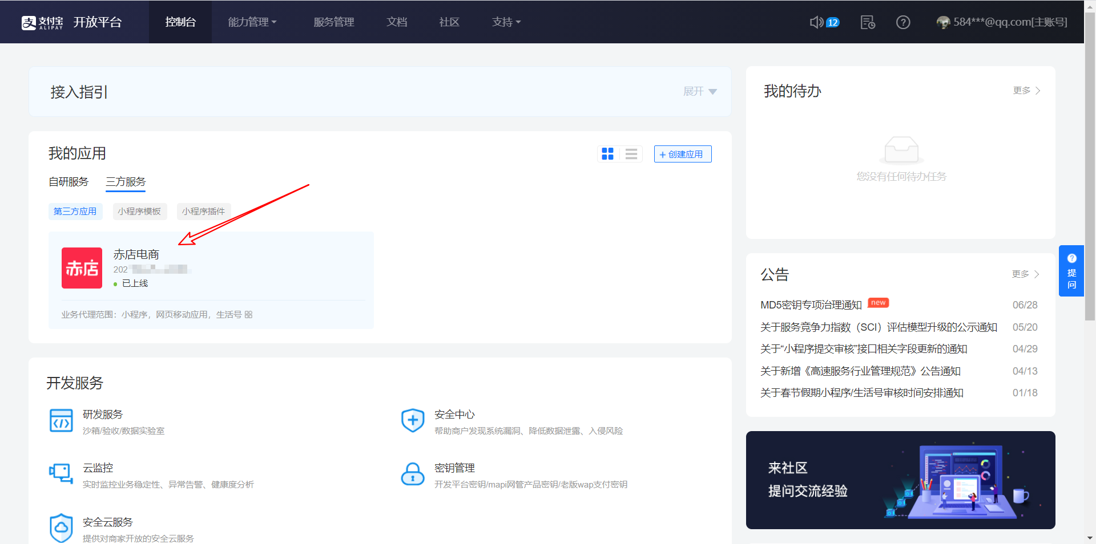
Task: Click the new badge on MD5 announcement
Action: tap(879, 303)
